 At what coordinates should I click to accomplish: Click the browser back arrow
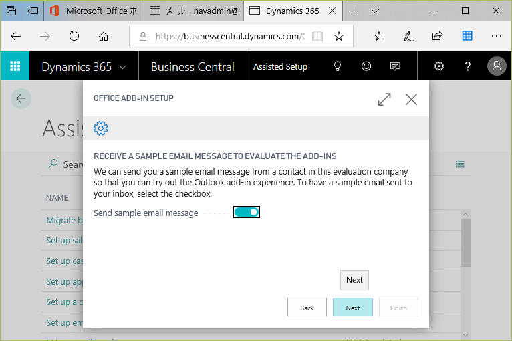[x=15, y=36]
